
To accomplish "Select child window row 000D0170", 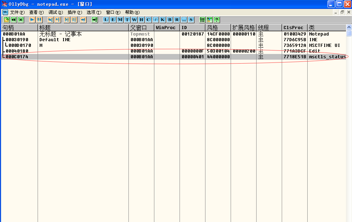I will point(174,45).
